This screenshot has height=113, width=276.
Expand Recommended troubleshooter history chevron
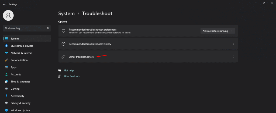pyautogui.click(x=233, y=44)
